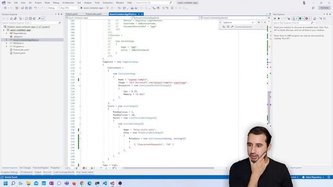Click the Undo toolbar icon
This screenshot has width=333, height=187.
coord(35,8)
